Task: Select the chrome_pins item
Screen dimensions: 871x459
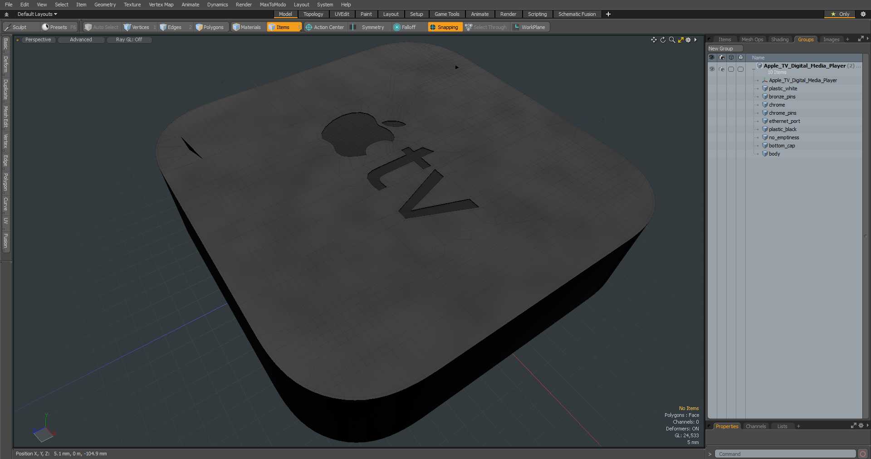Action: [783, 113]
